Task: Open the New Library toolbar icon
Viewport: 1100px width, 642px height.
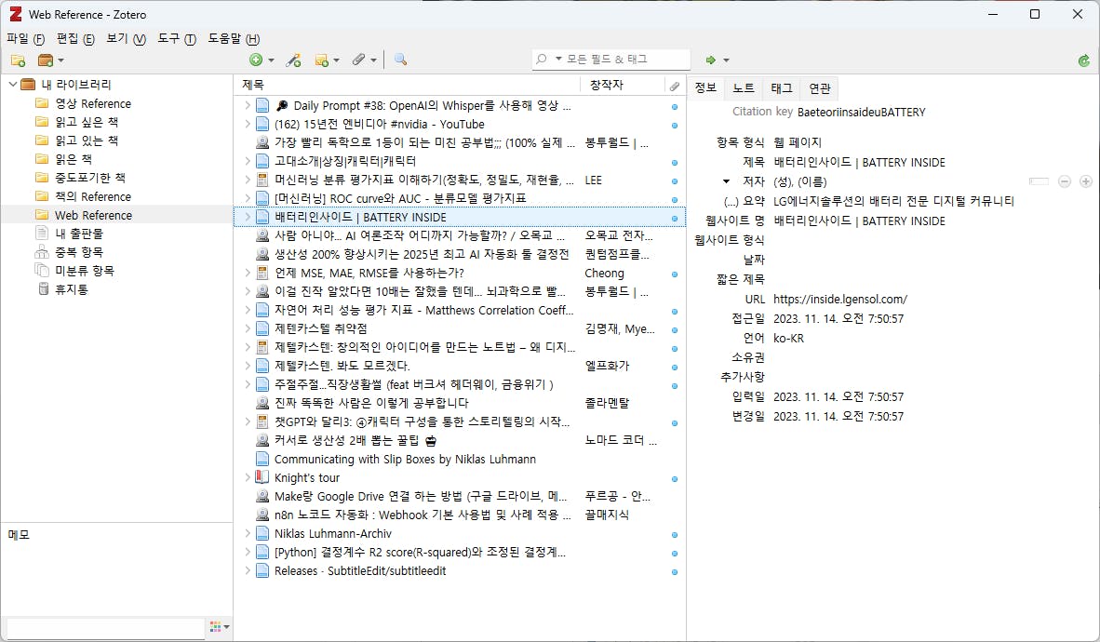Action: [x=46, y=60]
